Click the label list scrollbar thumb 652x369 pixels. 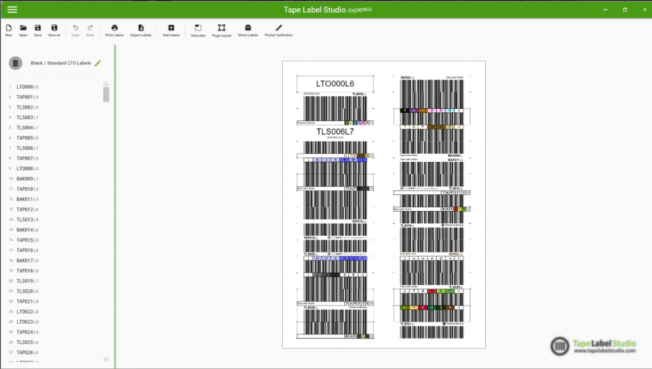point(106,94)
